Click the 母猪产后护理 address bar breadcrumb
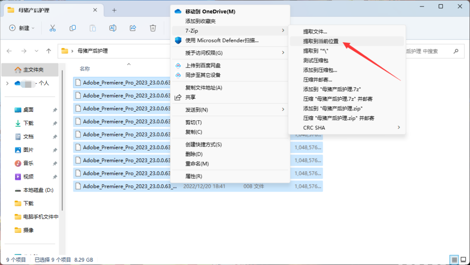The image size is (470, 265). click(93, 51)
